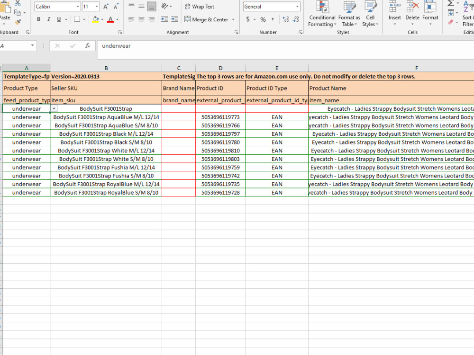Open Cell Styles gallery

coord(370,14)
